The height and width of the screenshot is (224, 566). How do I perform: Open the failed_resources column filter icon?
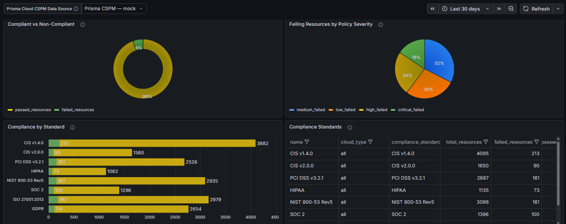point(536,142)
